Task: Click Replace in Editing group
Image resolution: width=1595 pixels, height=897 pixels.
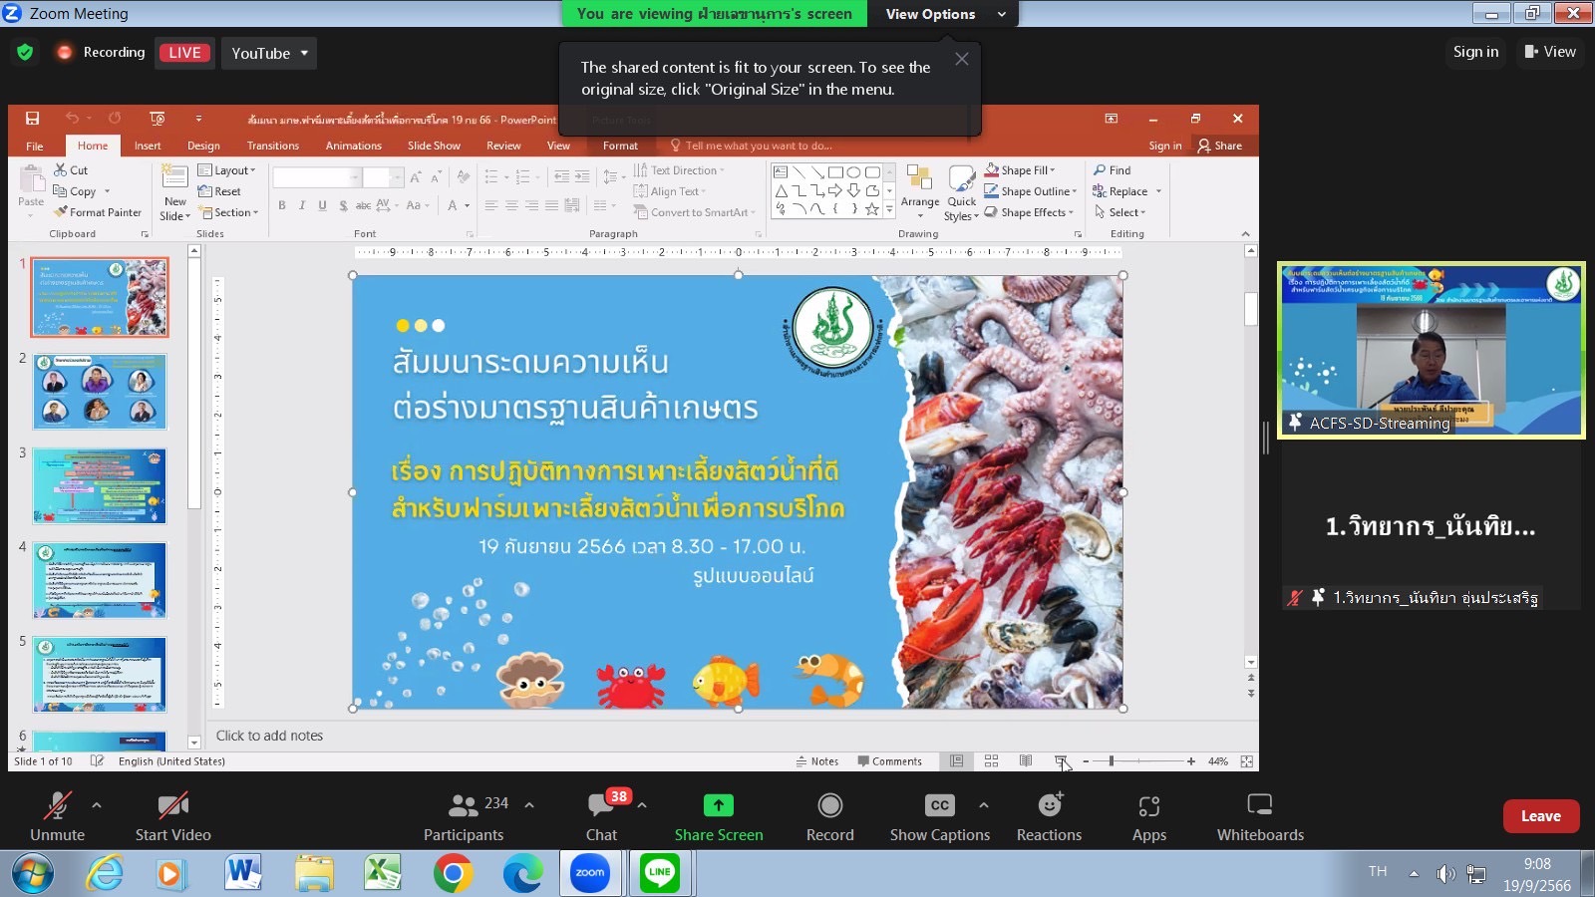Action: [x=1126, y=191]
